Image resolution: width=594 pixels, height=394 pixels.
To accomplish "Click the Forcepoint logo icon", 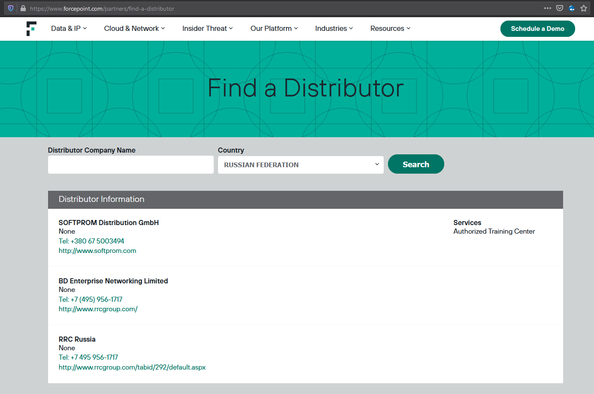I will [x=31, y=29].
